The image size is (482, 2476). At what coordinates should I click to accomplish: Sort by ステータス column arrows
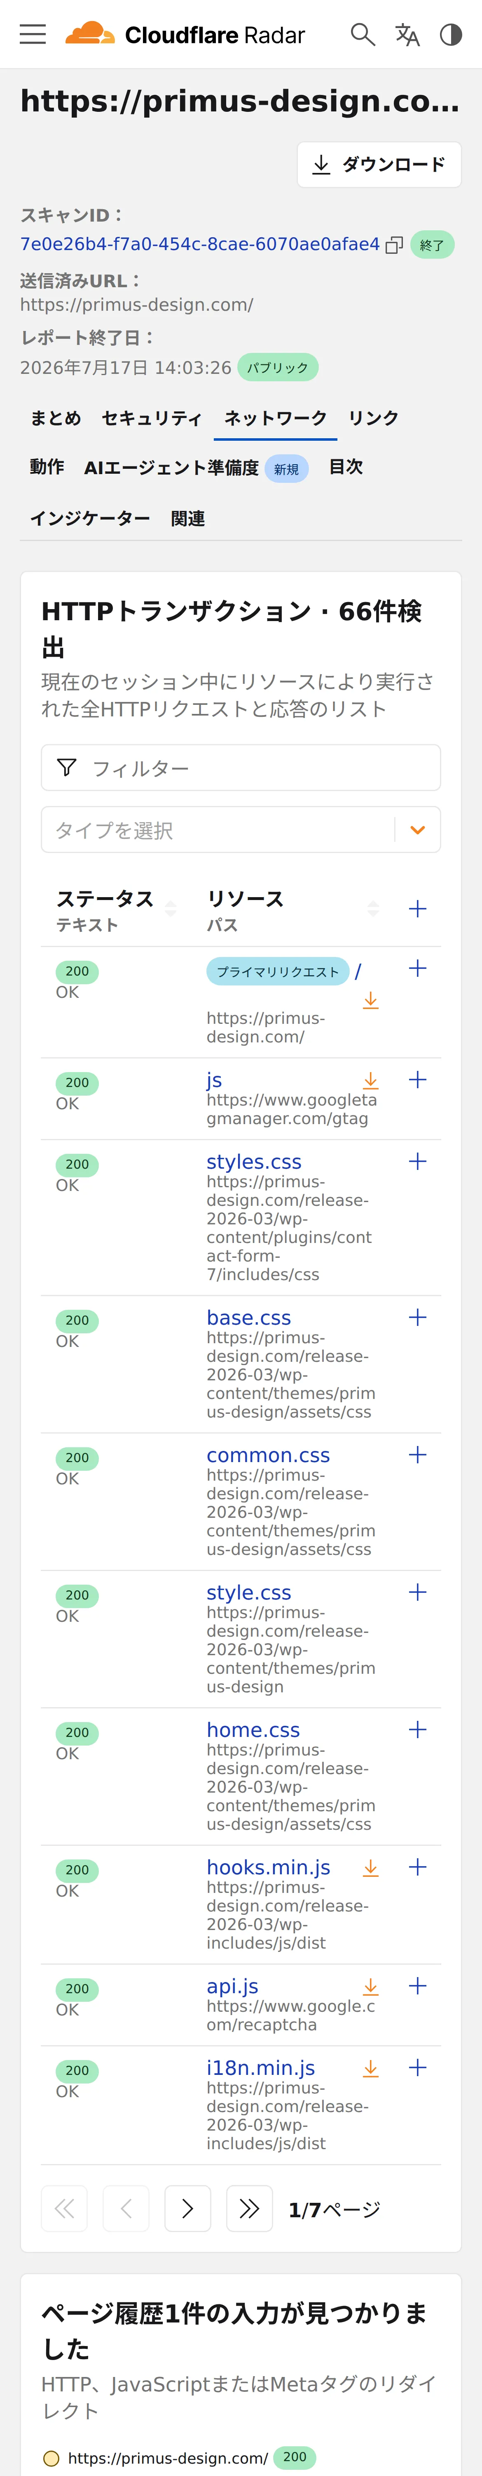point(171,908)
